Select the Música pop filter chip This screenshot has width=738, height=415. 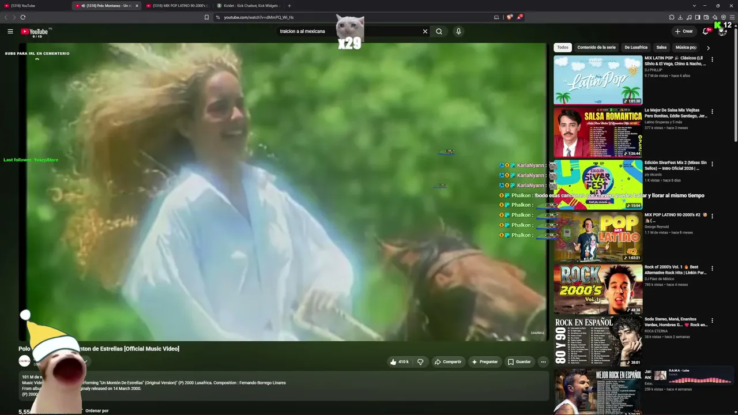point(686,47)
